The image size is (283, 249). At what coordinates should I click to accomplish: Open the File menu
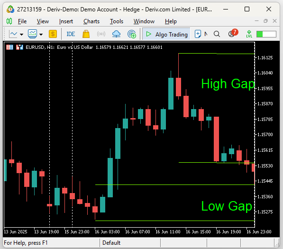[x=22, y=21]
